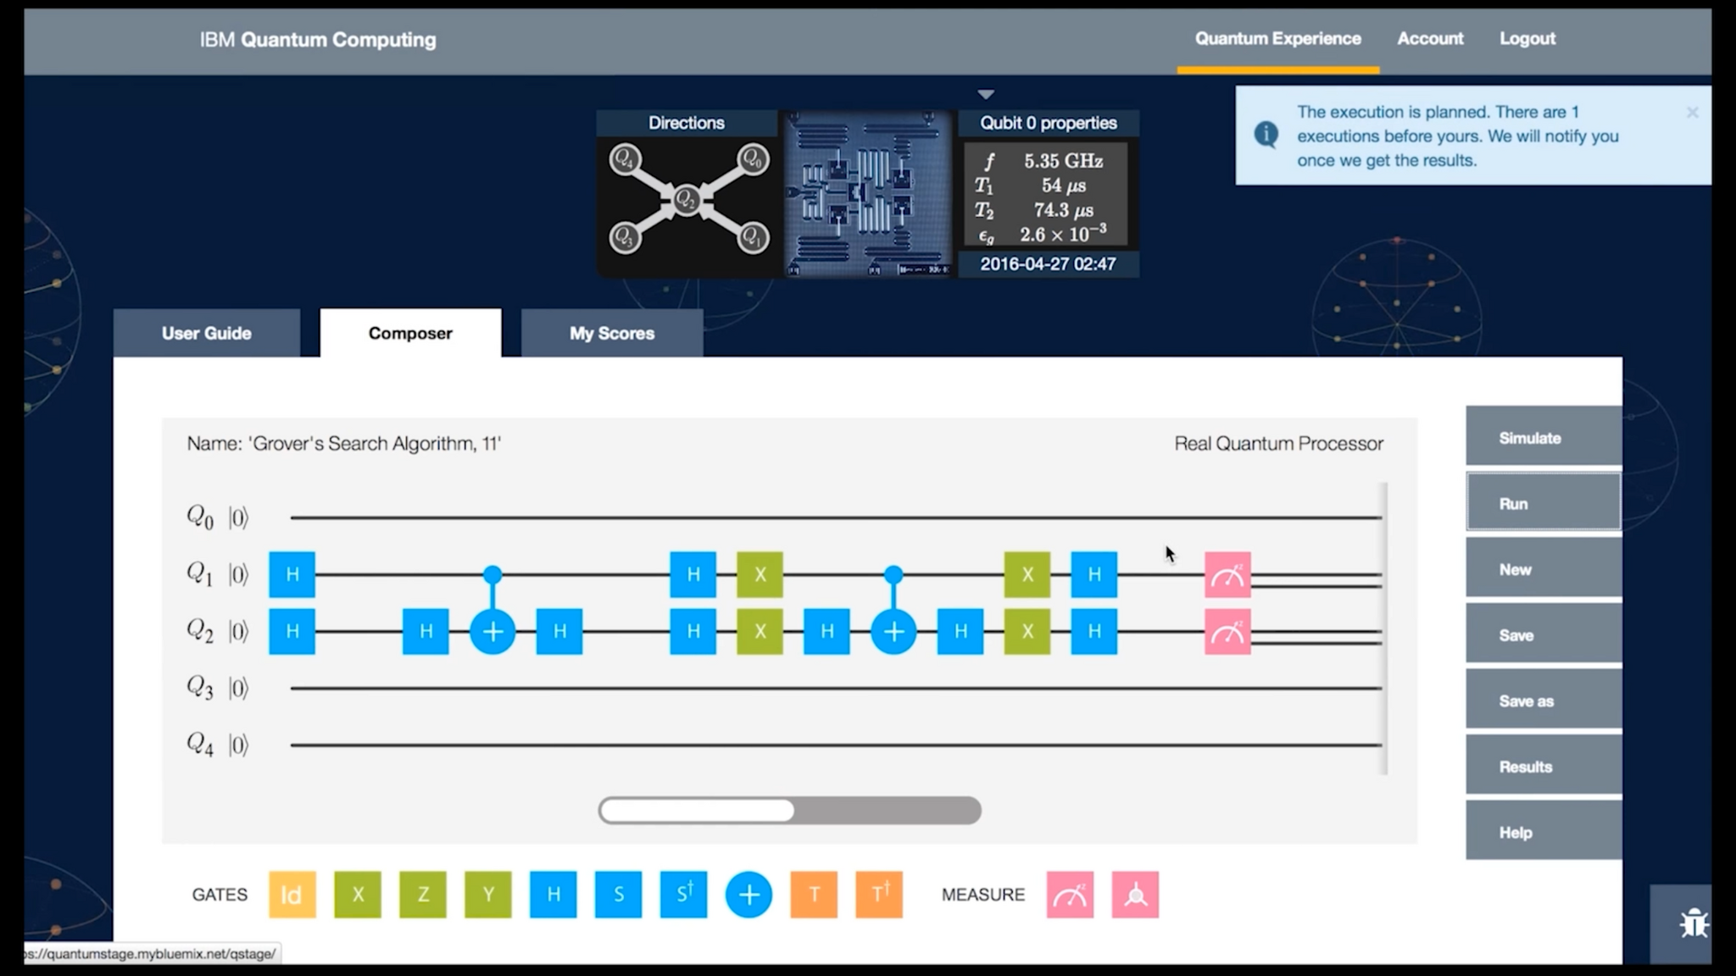Open the Results button
This screenshot has width=1736, height=976.
click(1544, 765)
